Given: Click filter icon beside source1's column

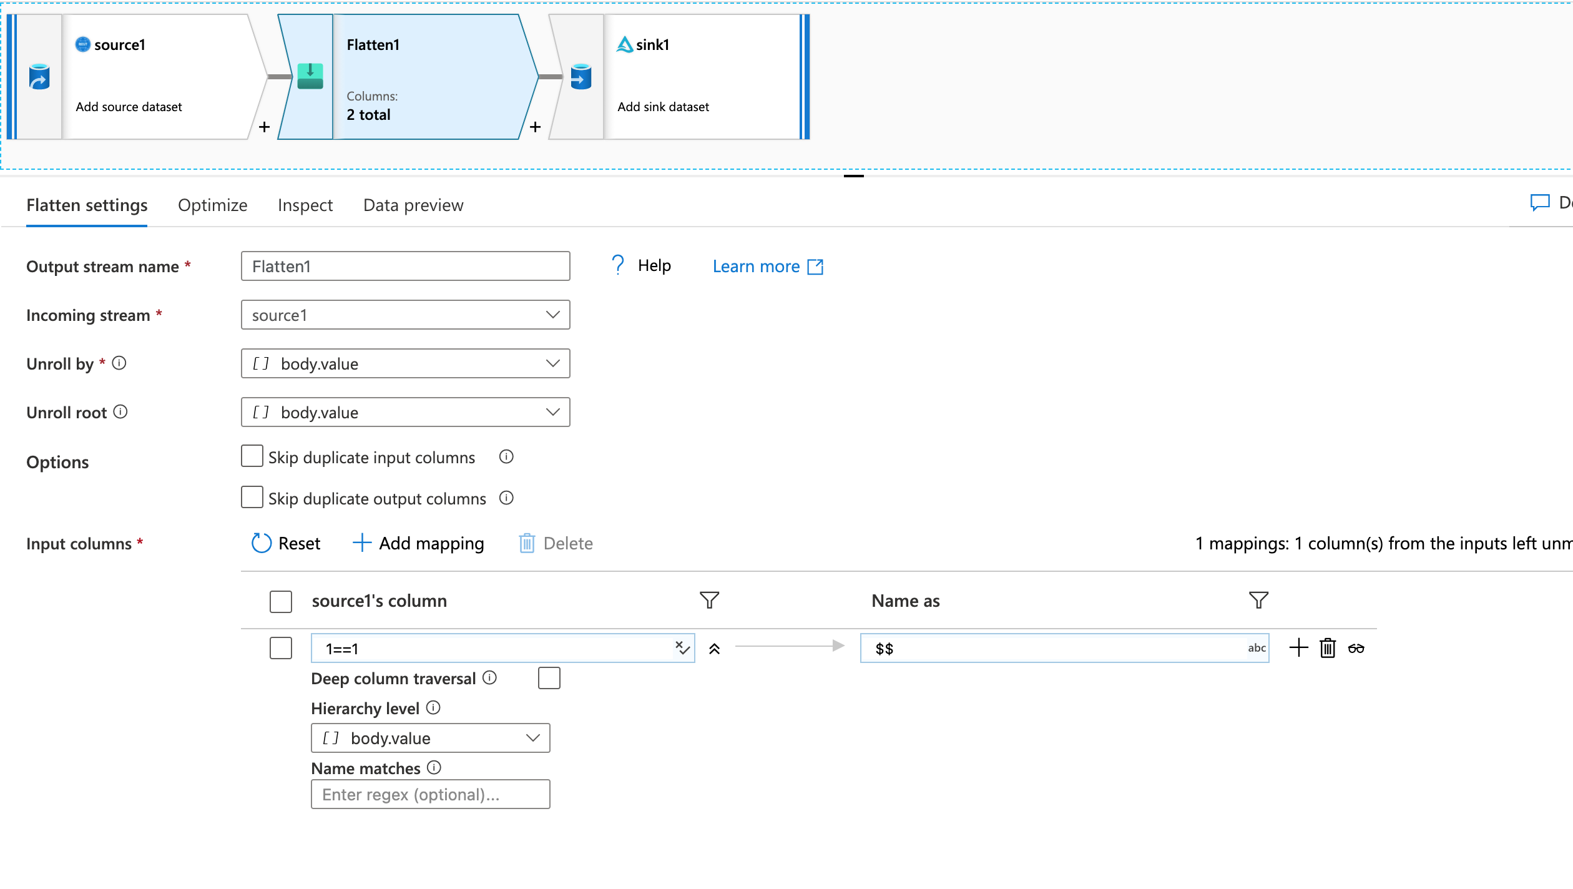Looking at the screenshot, I should tap(709, 601).
